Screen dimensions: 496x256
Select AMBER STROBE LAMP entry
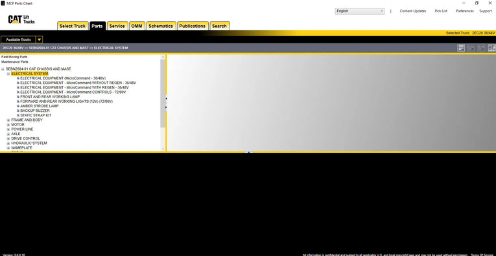tap(40, 106)
